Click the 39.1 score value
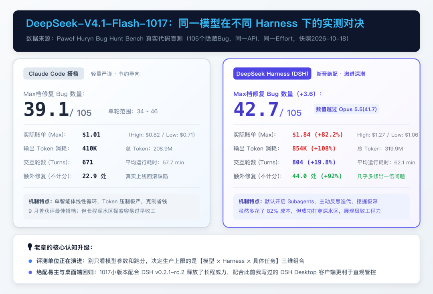Image resolution: width=433 pixels, height=294 pixels. [x=47, y=109]
